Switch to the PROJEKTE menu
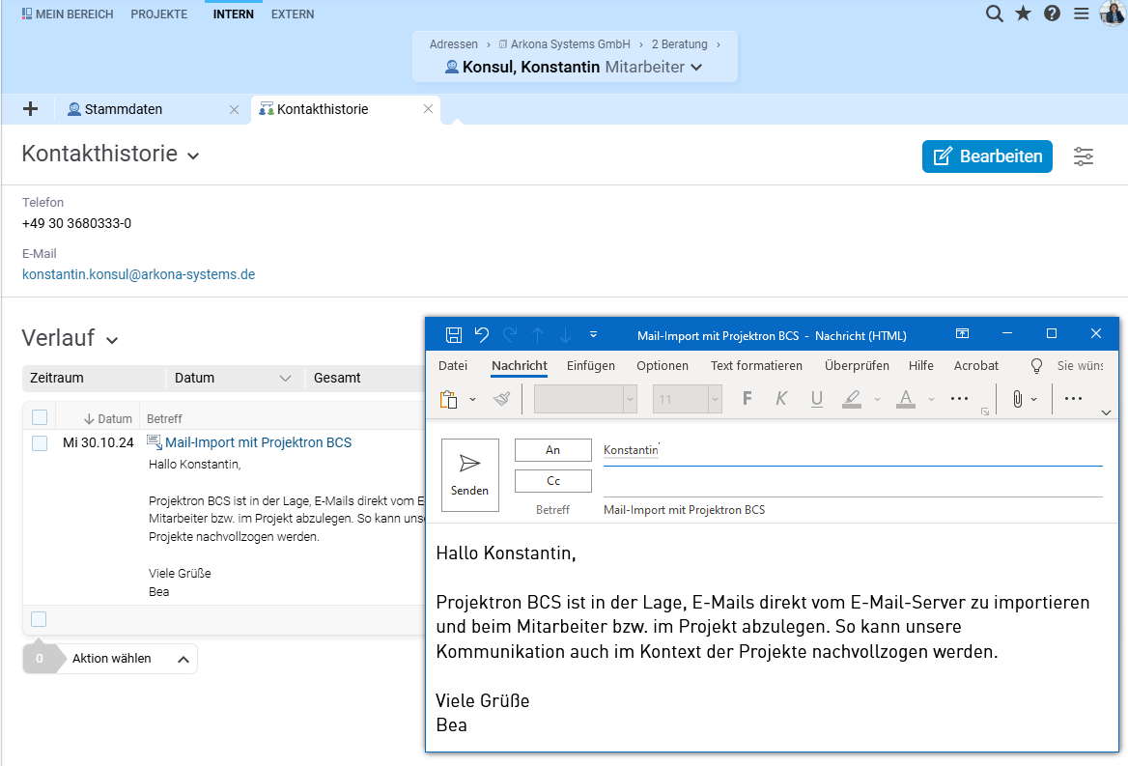Viewport: 1128px width, 766px height. tap(159, 14)
